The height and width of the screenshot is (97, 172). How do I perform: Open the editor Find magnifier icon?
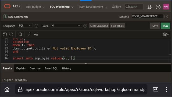[20, 34]
